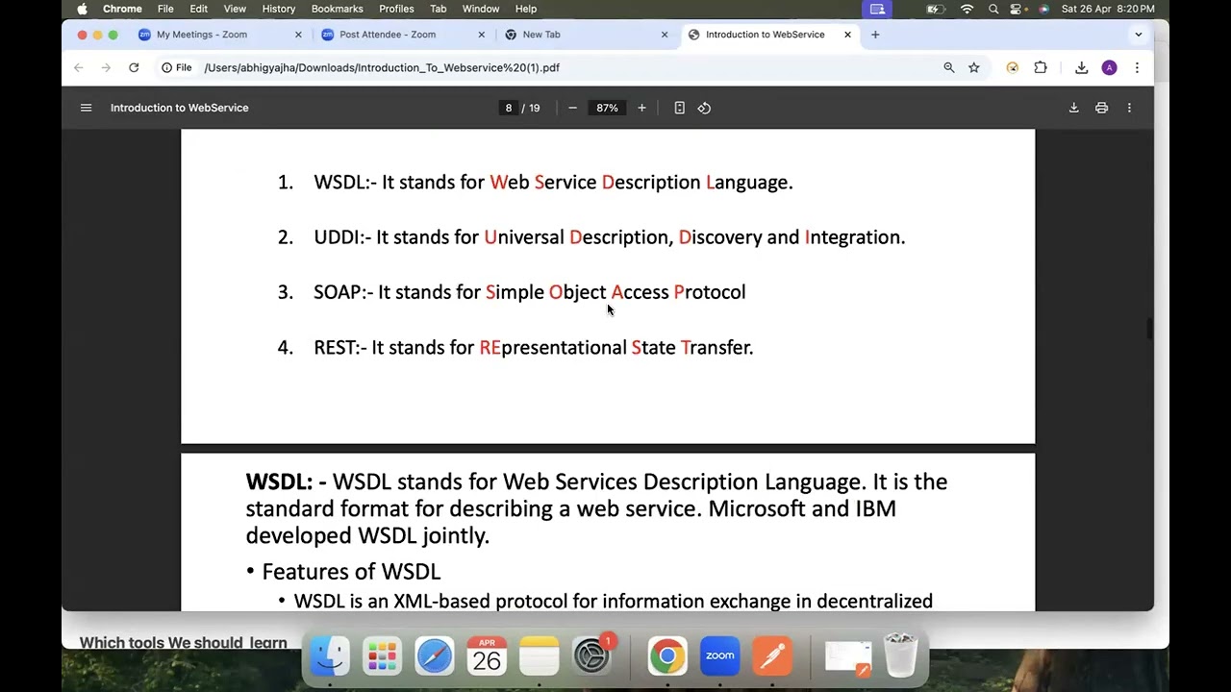Close the My Meetings - Zoom tab
This screenshot has height=692, width=1231.
point(298,35)
